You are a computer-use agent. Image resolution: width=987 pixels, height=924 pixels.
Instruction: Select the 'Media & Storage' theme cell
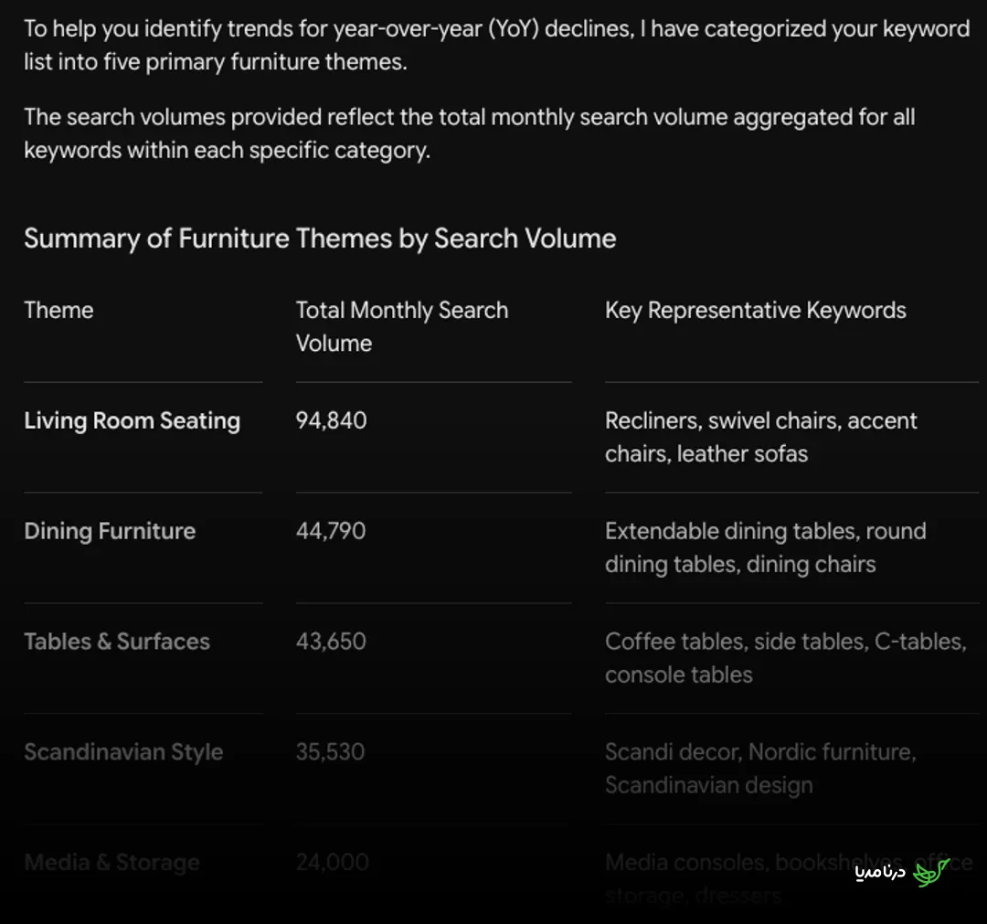112,863
